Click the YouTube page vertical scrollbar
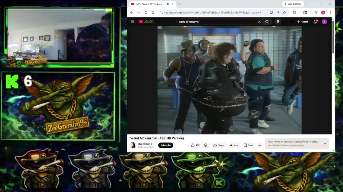 (x=333, y=37)
